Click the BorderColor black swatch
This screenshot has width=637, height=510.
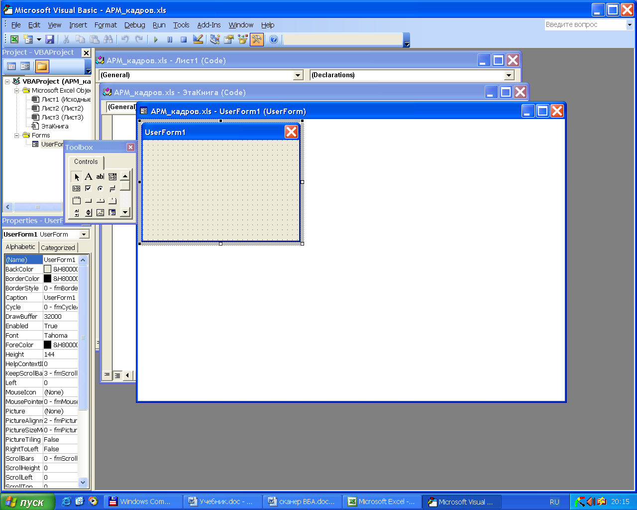point(47,279)
